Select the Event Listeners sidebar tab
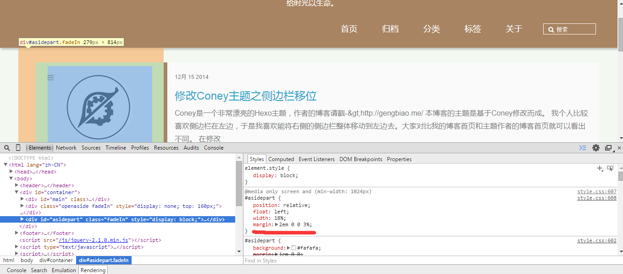 tap(317, 159)
